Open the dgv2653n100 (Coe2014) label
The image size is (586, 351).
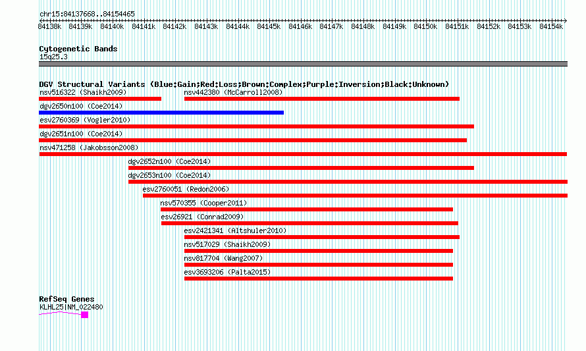point(170,175)
